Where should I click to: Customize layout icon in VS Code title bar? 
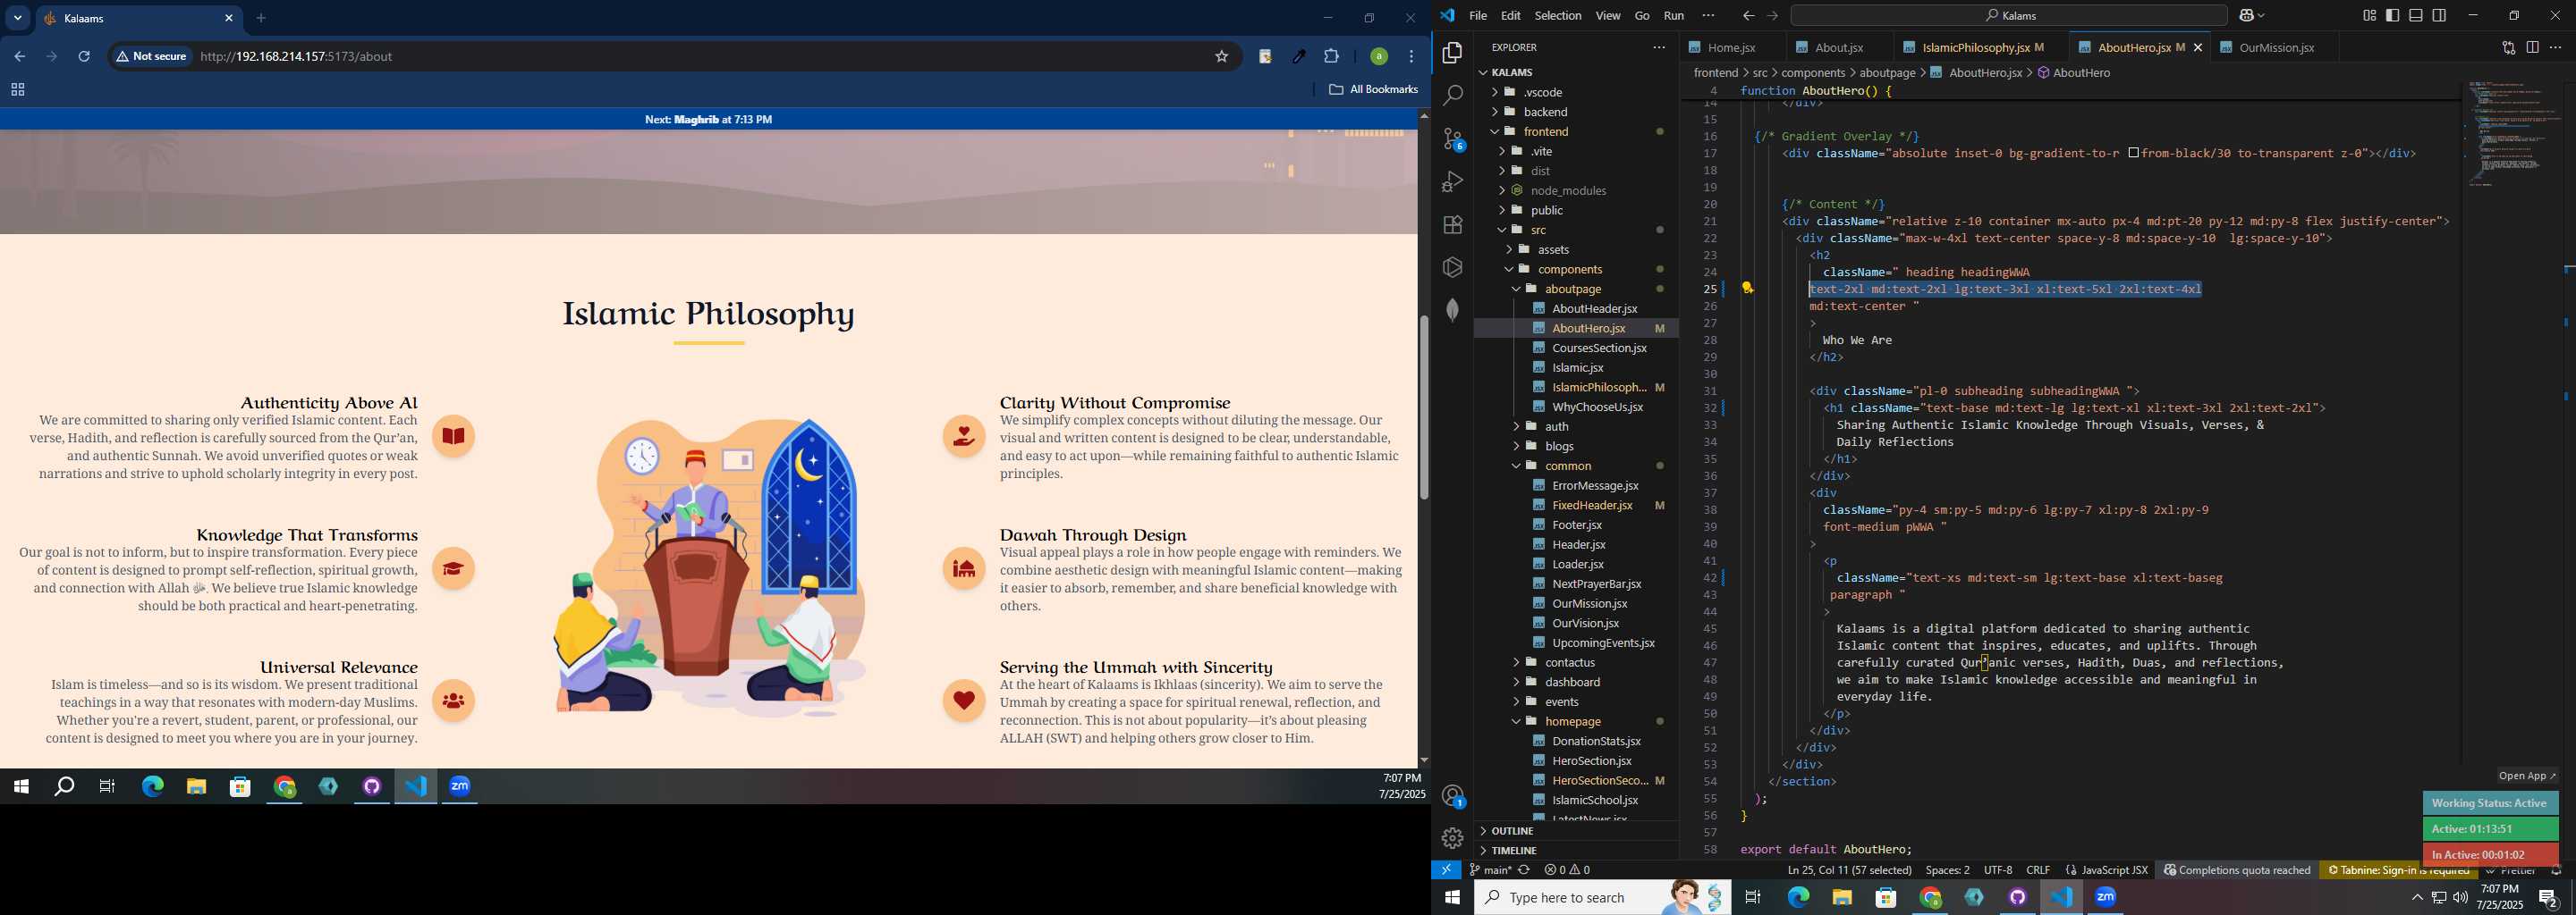click(x=2369, y=15)
